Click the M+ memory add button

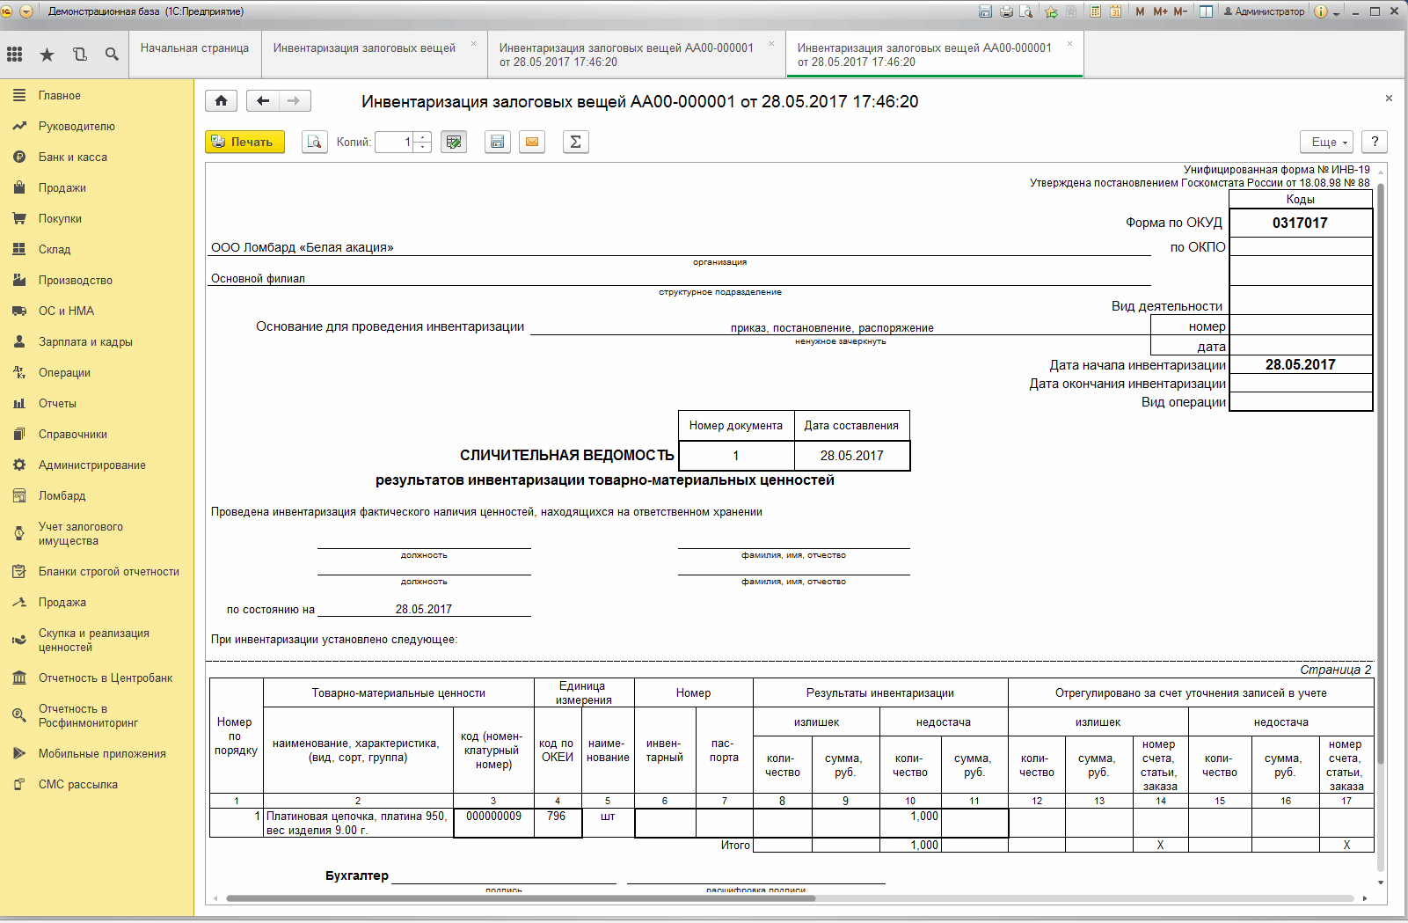[1161, 11]
